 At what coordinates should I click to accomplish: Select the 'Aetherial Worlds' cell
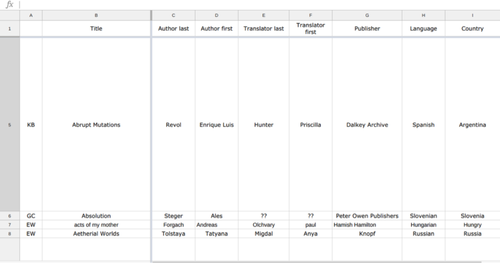click(x=96, y=234)
